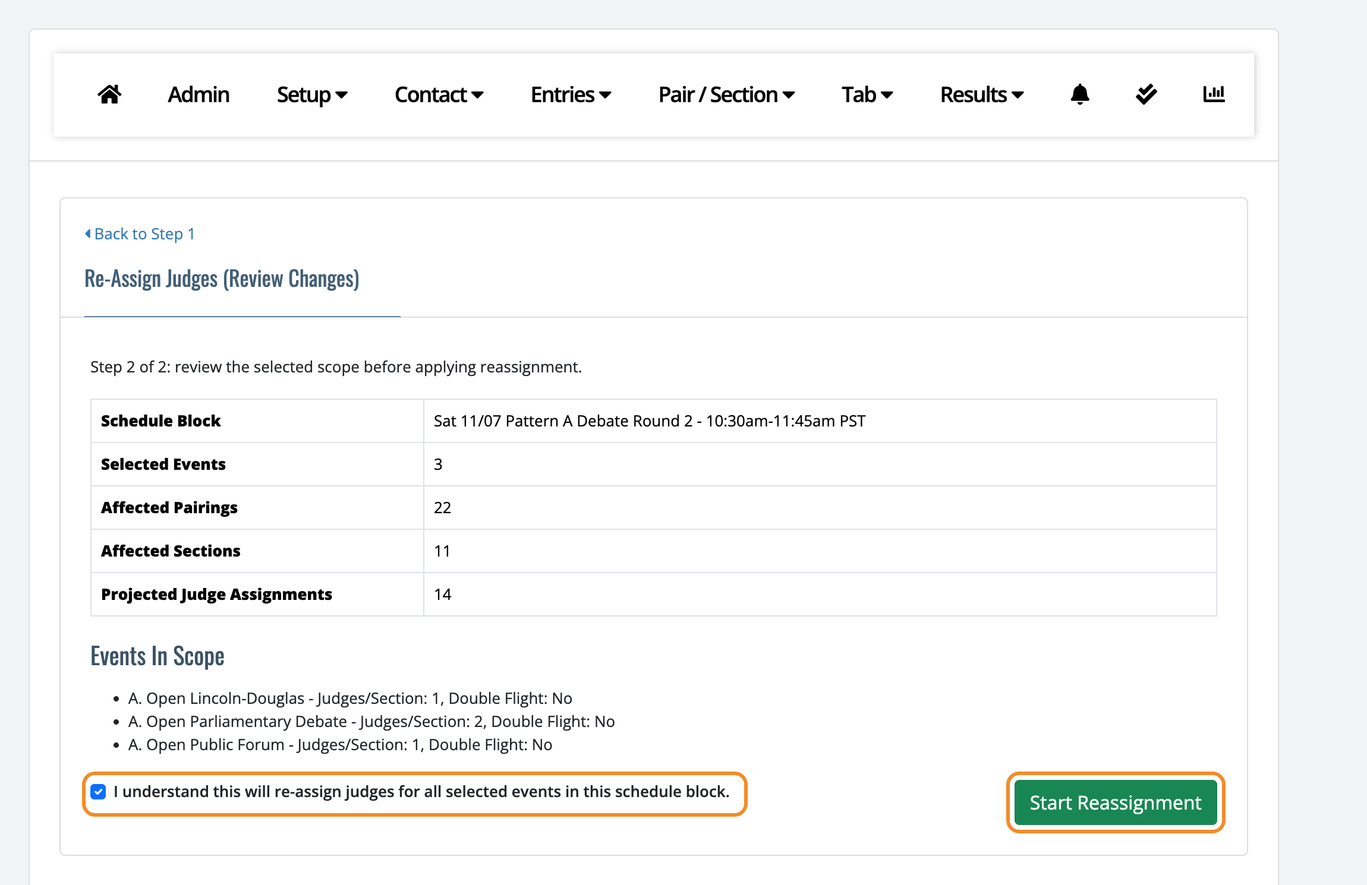Click the 'Affected Sections' value 11
Image resolution: width=1367 pixels, height=885 pixels.
click(442, 551)
